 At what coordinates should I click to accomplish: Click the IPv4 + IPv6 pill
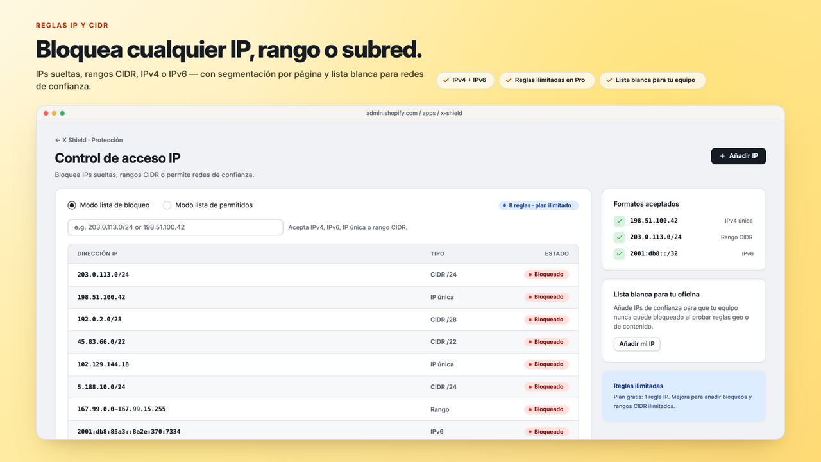tap(465, 80)
